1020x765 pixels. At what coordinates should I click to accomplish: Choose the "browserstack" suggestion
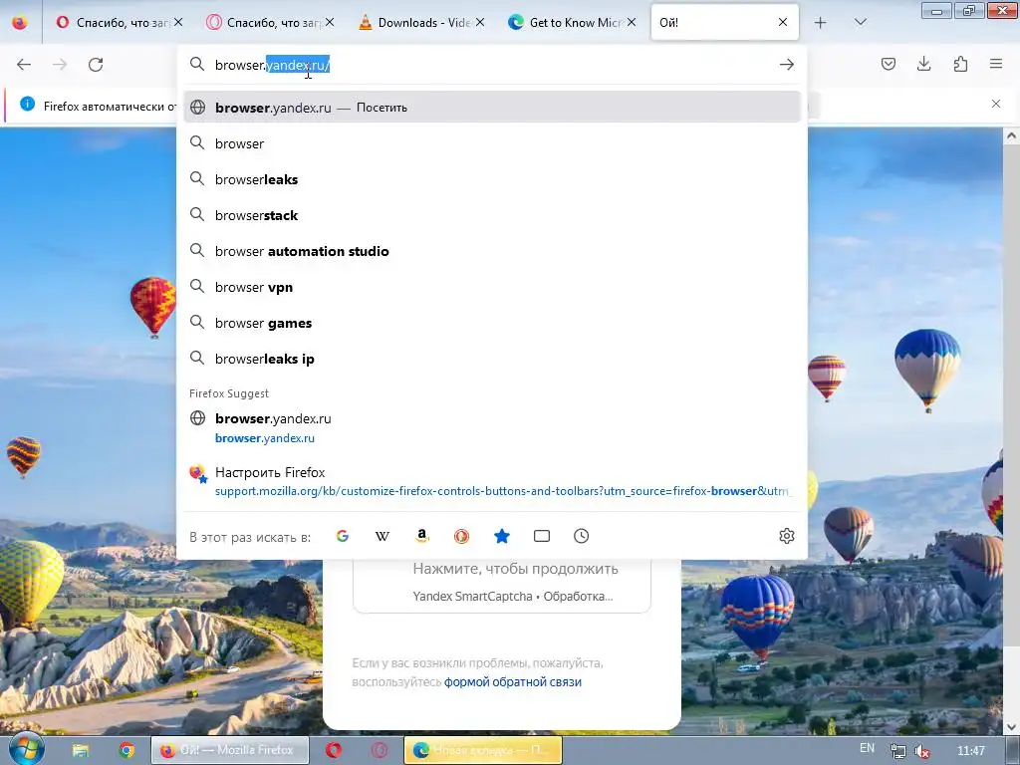tap(492, 215)
